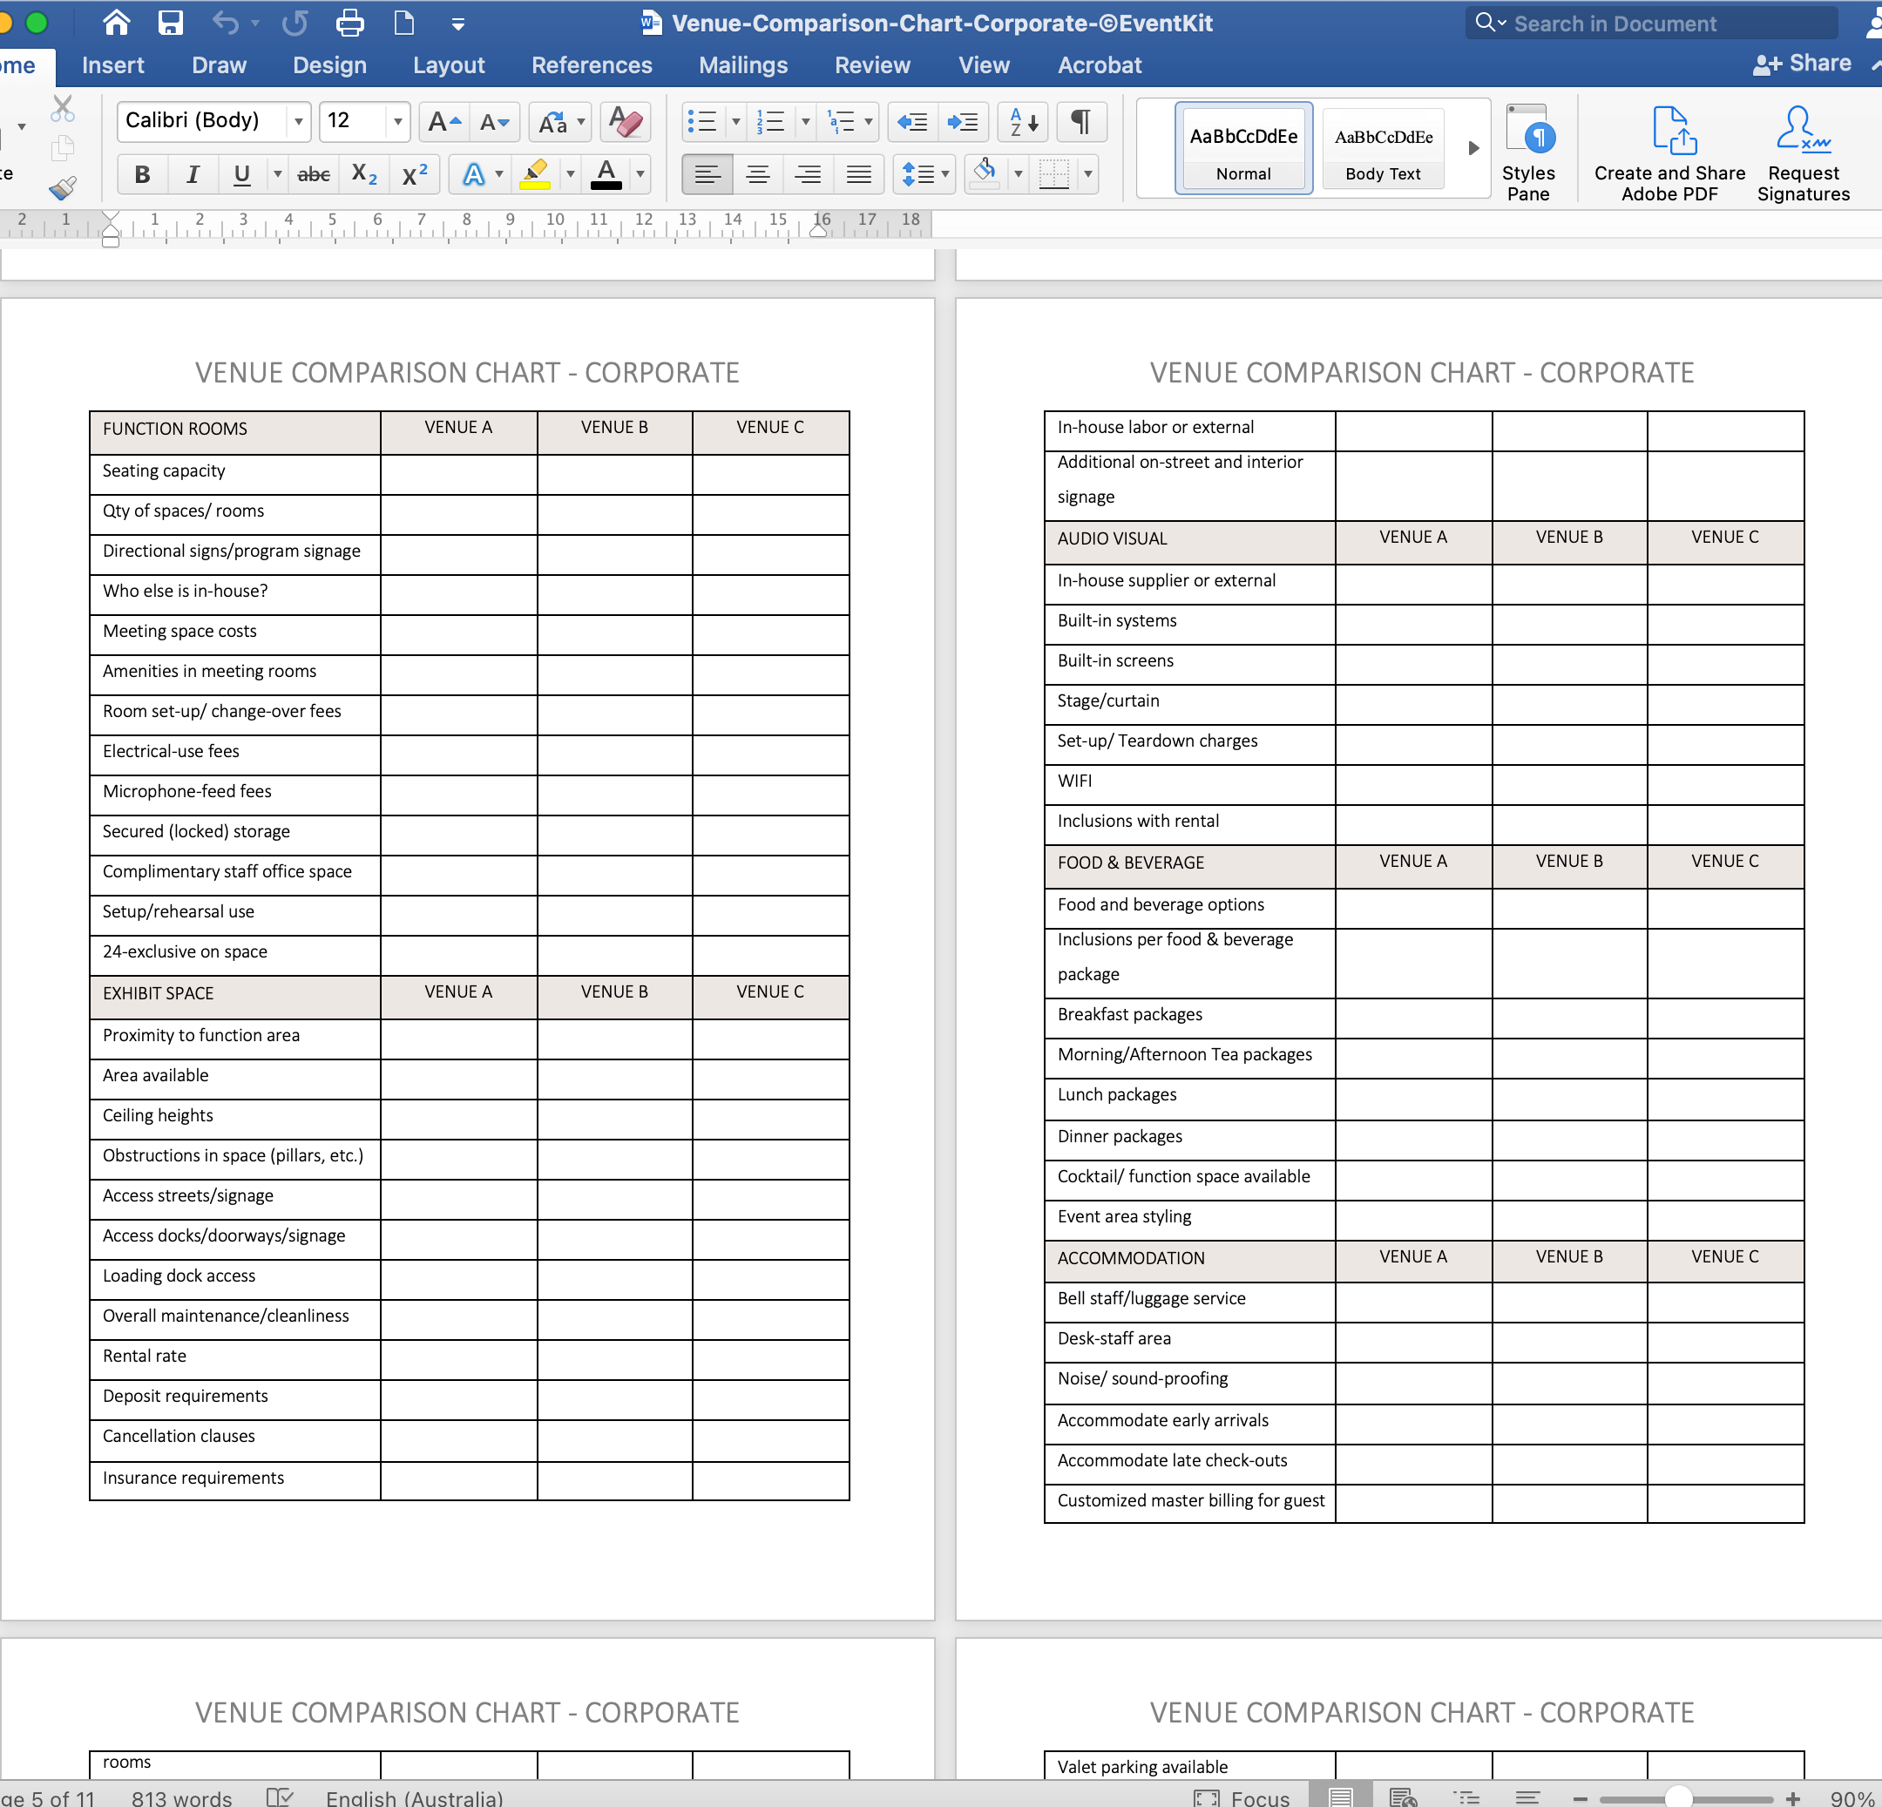Open the Styles Pane
The image size is (1882, 1807).
click(x=1528, y=149)
